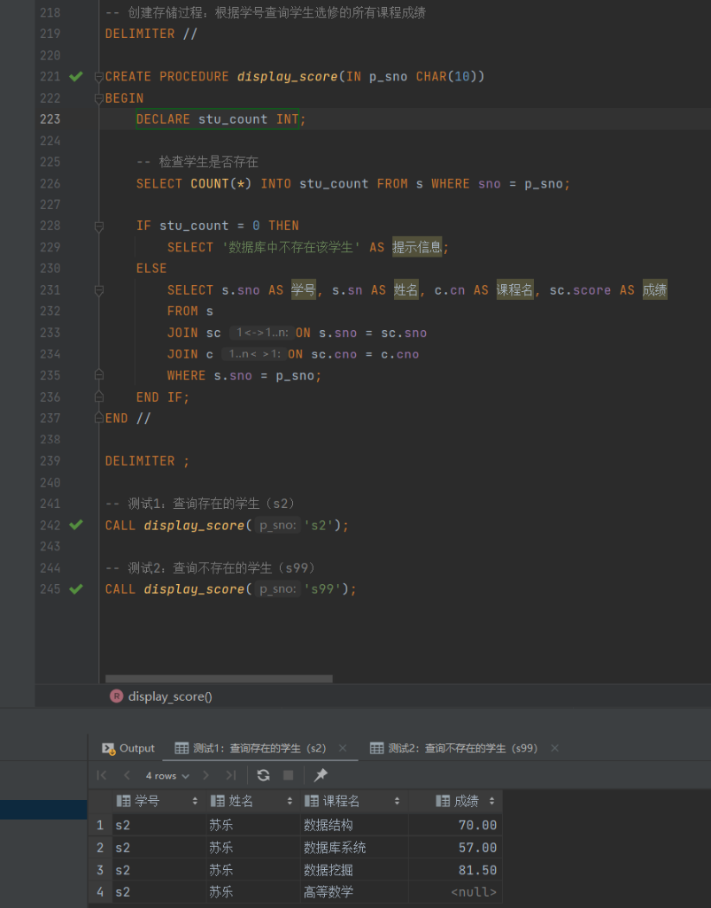Switch to 测试2：查询不存在的学生 (s99) result tab
Image resolution: width=711 pixels, height=908 pixels.
point(453,748)
